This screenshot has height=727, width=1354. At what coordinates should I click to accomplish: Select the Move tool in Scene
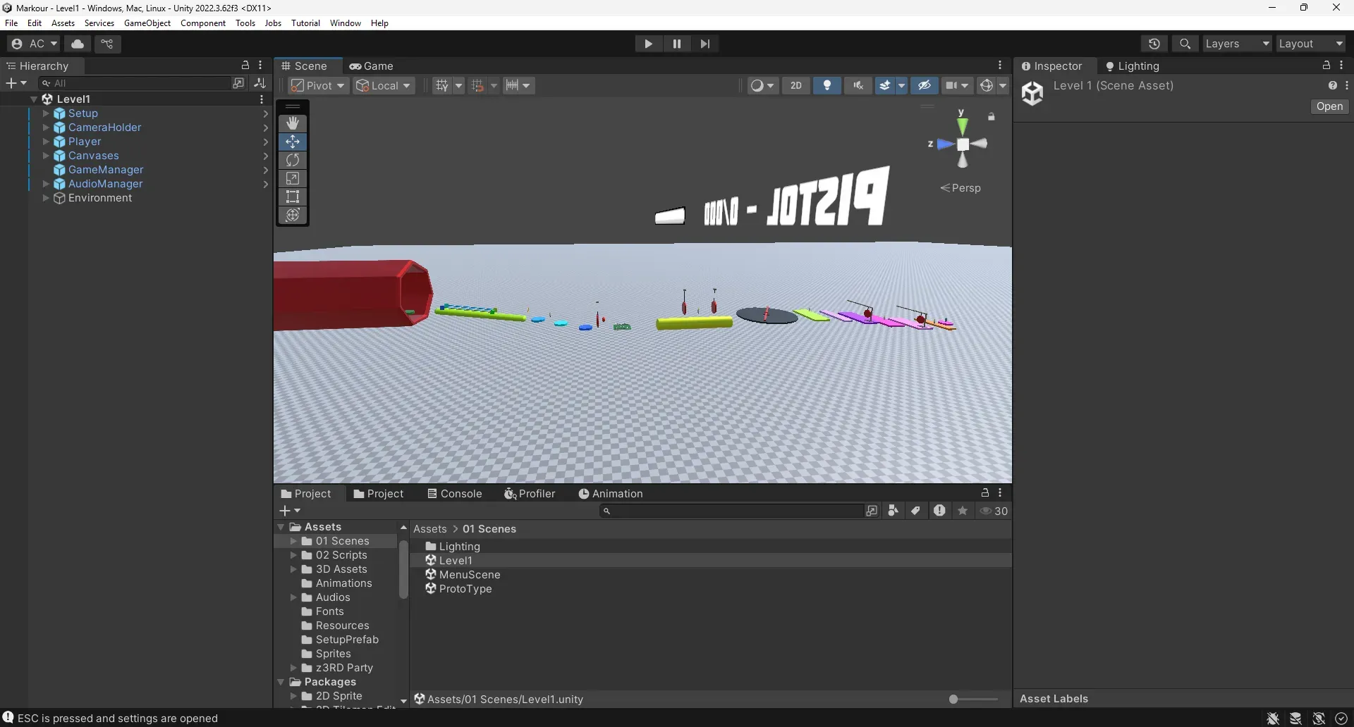[293, 142]
